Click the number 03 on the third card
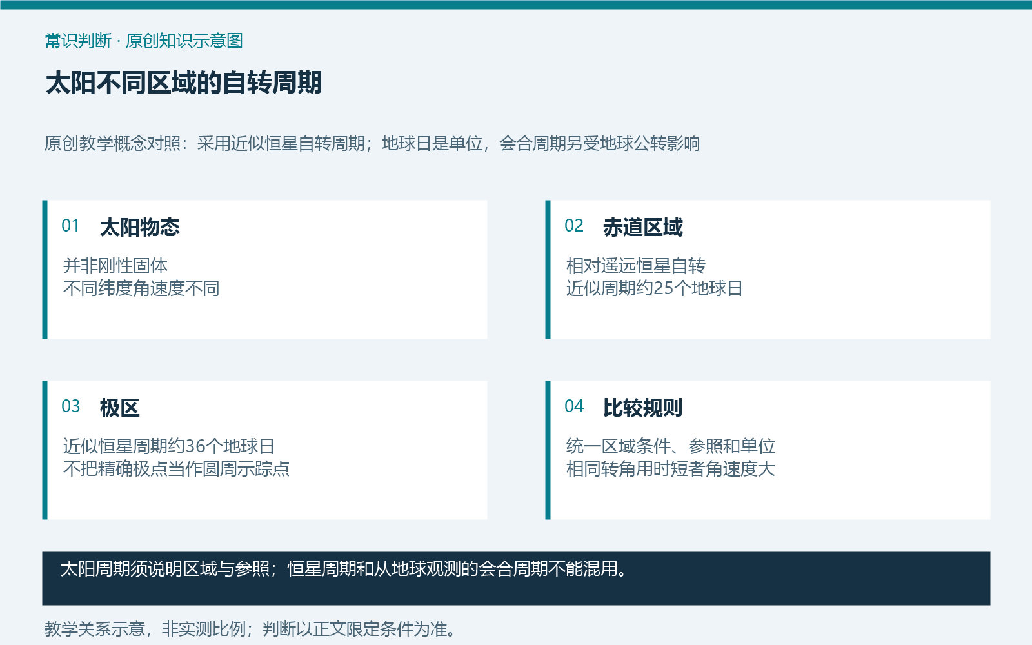 (70, 406)
